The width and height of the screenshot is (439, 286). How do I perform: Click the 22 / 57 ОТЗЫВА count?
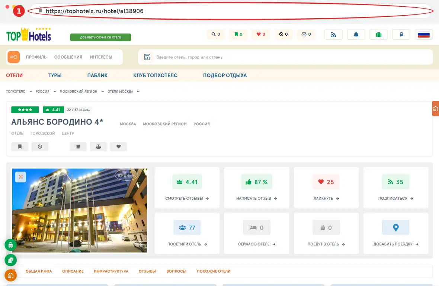pyautogui.click(x=78, y=110)
